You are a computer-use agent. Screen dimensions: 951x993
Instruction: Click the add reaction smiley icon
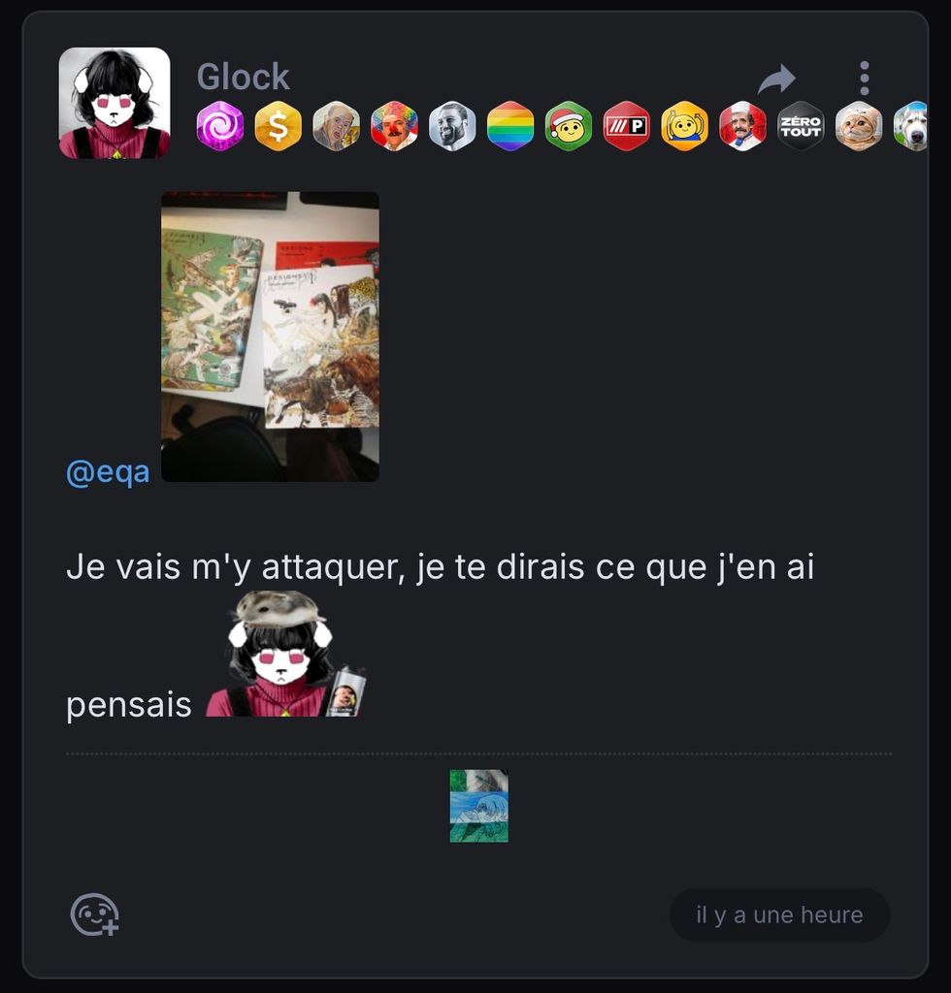[x=94, y=914]
